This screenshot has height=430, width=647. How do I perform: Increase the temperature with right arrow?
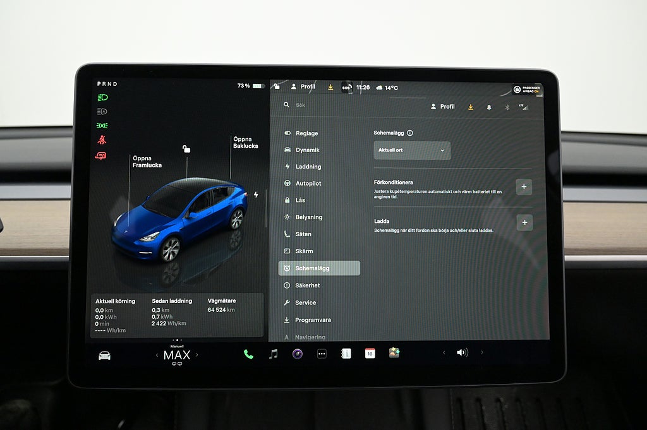(x=197, y=355)
